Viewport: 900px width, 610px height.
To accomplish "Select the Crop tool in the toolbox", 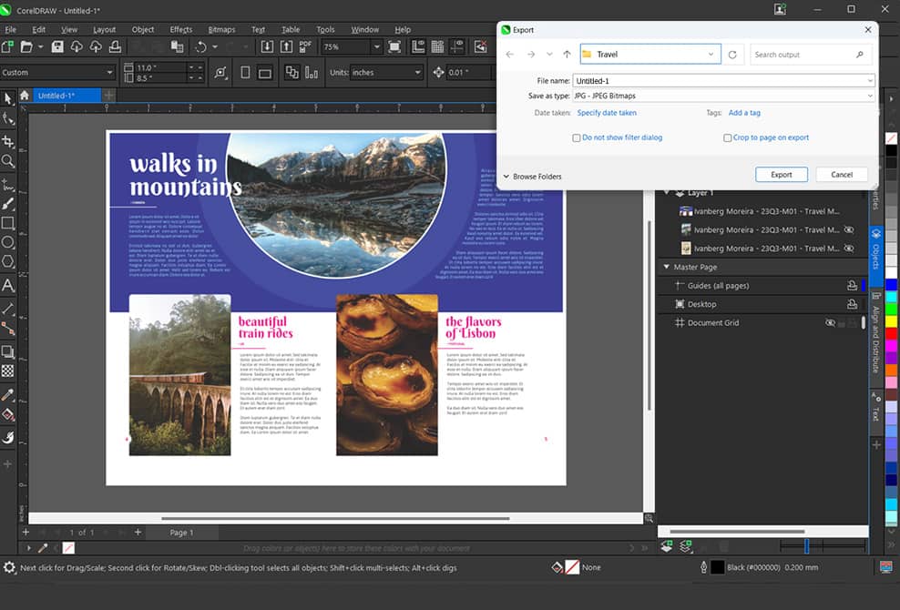I will 8,141.
